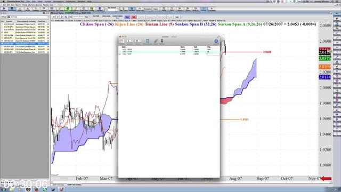
Task: Click the Exit button in the simulator bar
Action: pos(177,17)
